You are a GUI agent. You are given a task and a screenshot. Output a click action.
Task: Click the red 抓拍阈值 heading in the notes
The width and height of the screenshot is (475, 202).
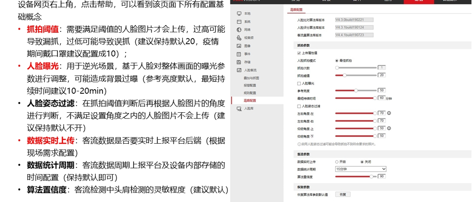(x=42, y=29)
